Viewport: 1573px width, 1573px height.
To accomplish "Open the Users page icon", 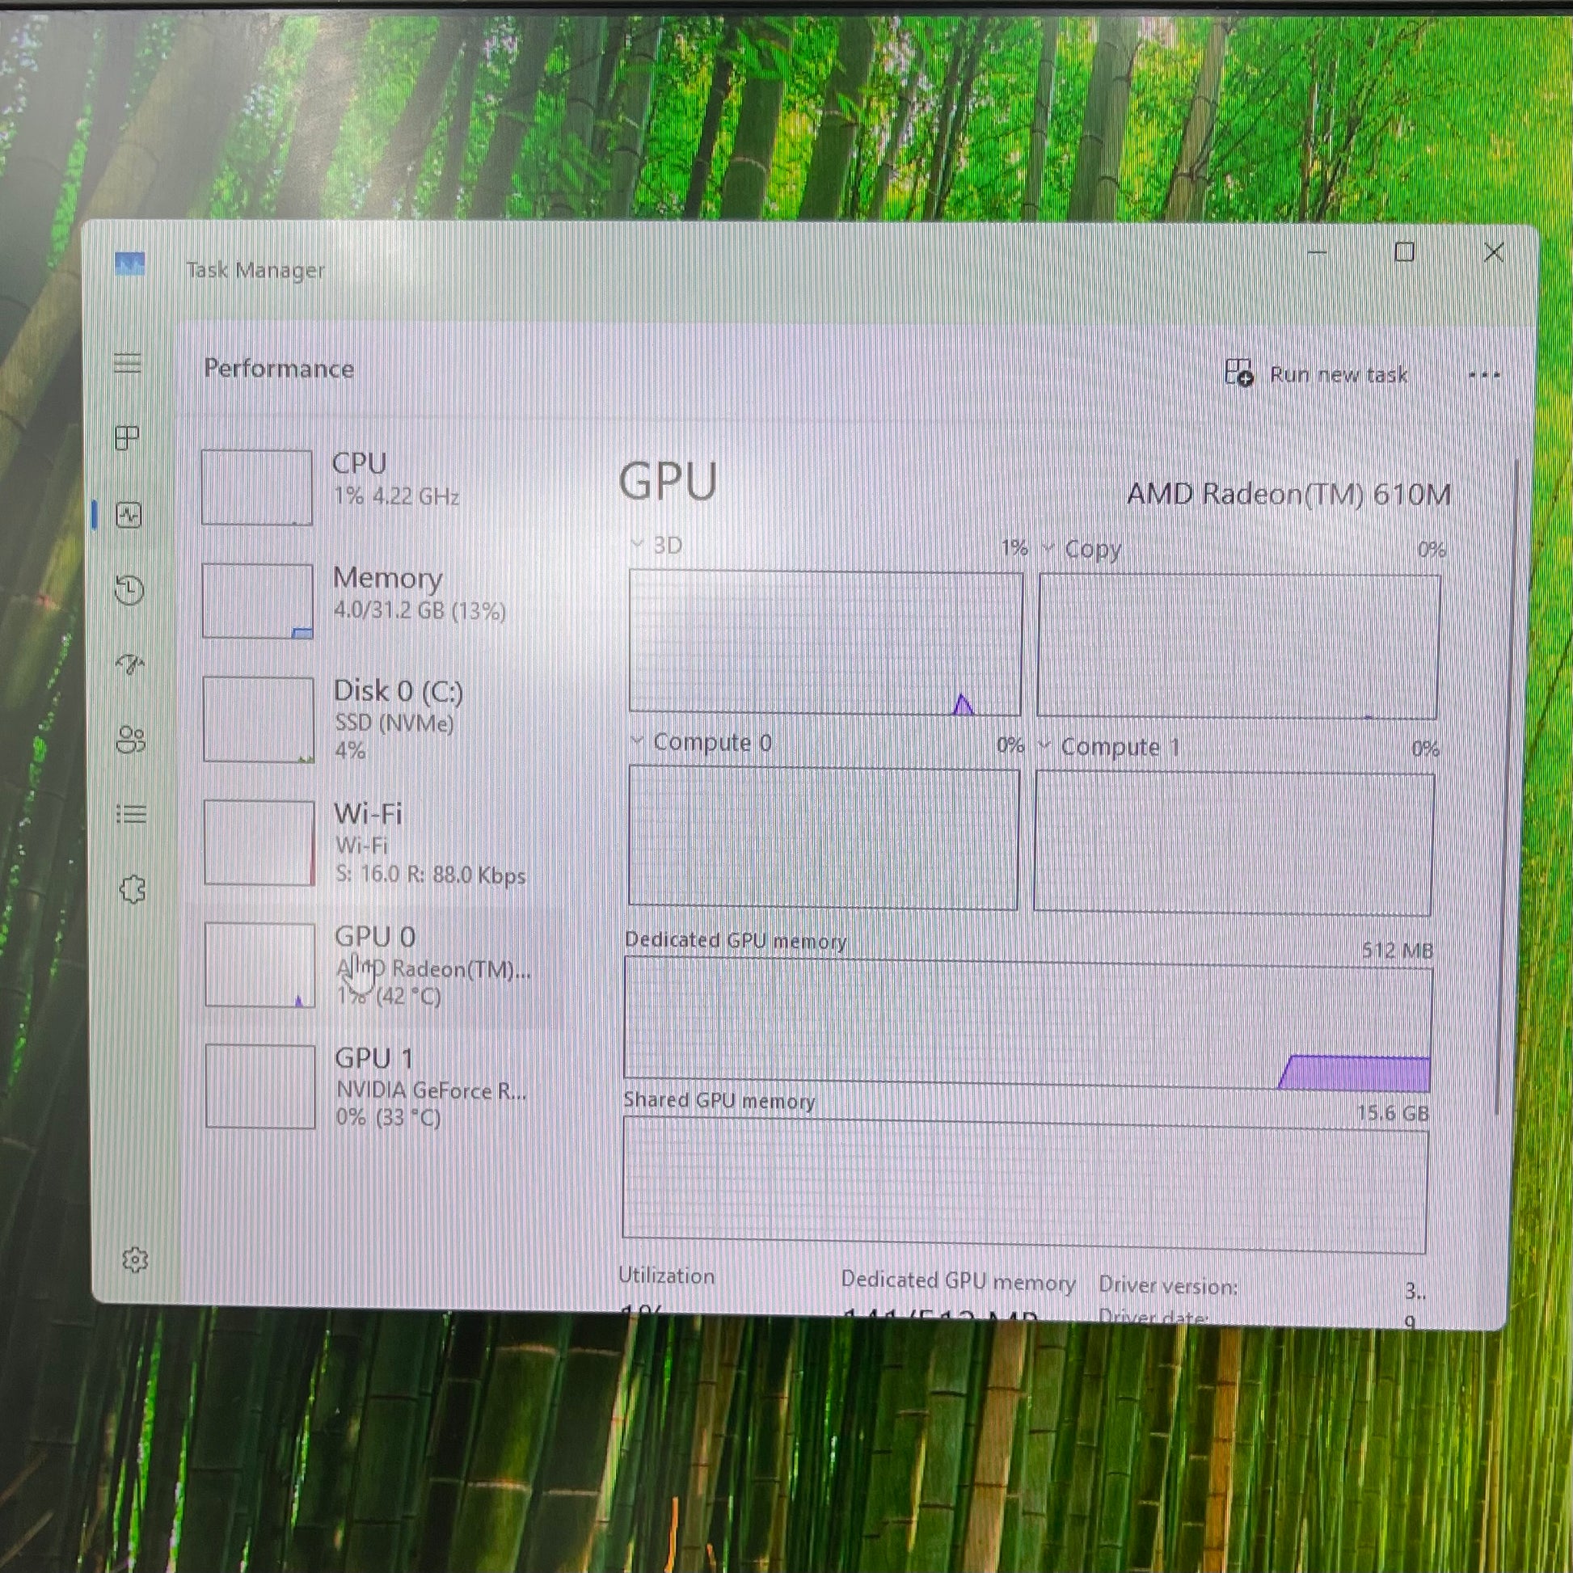I will pos(131,740).
